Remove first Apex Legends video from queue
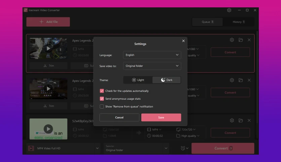Viewport: 281px width, 162px height. click(x=249, y=40)
